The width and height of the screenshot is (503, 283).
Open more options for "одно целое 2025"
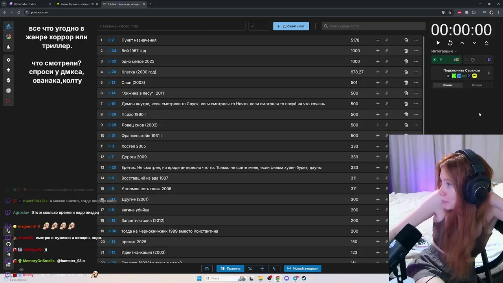[x=416, y=61]
